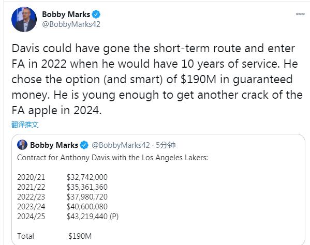Screen dimensions: 310x245
Task: Open the quoted tweet's Anthony Davis contract text
Action: coord(112,158)
